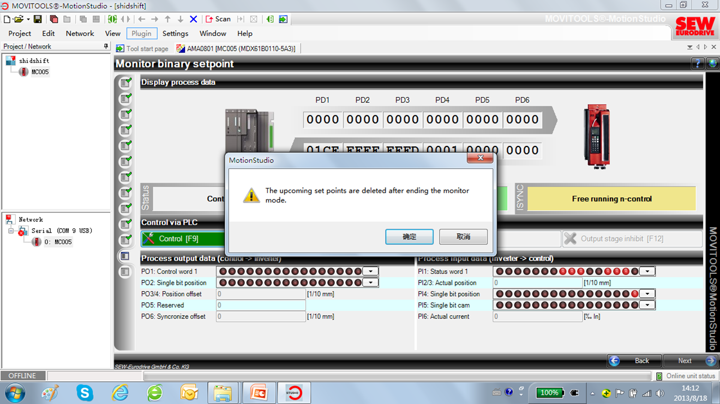This screenshot has width=720, height=404.
Task: Click the 确定 button in the dialog
Action: 409,237
